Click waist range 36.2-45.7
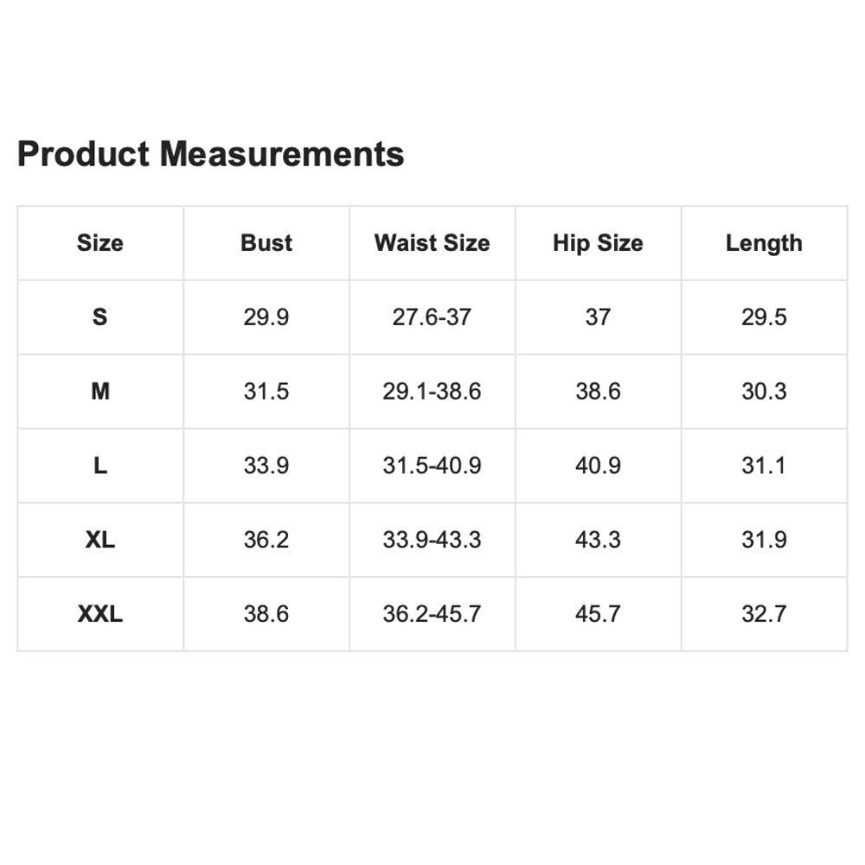This screenshot has height=865, width=865. [432, 614]
